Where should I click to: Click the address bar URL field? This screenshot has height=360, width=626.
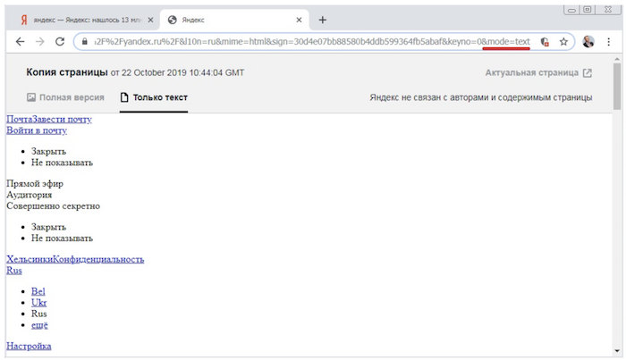pyautogui.click(x=311, y=41)
